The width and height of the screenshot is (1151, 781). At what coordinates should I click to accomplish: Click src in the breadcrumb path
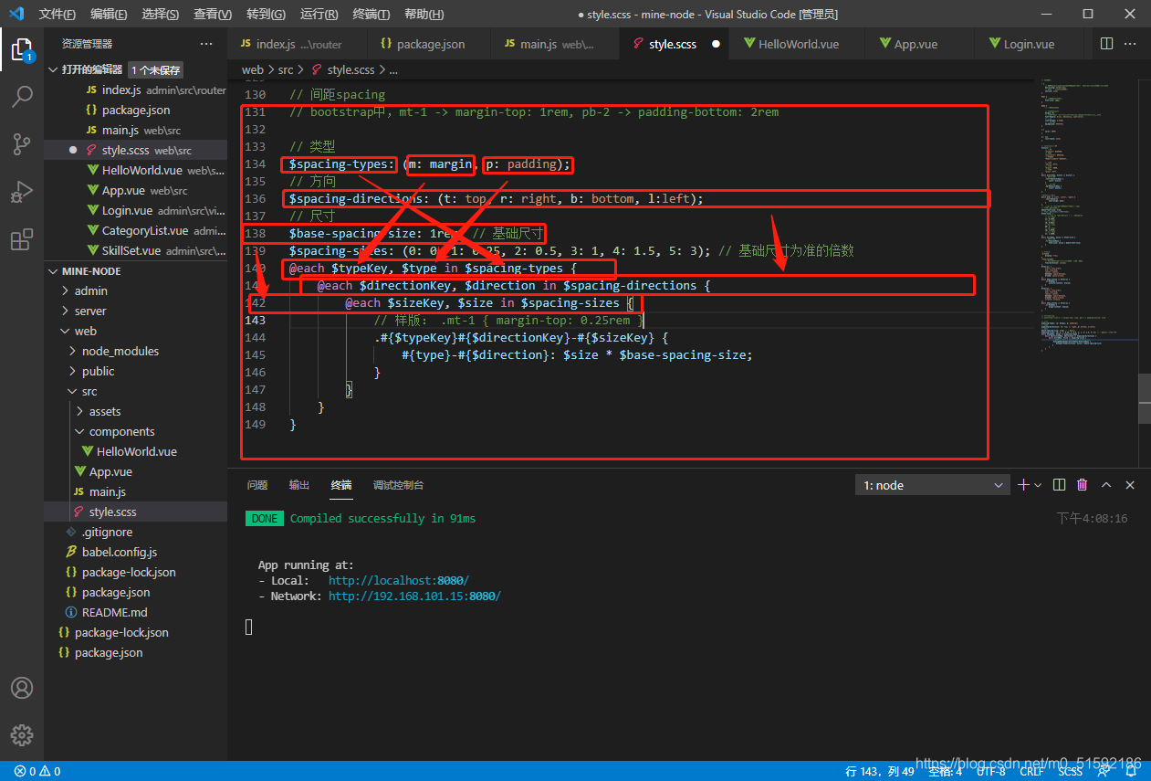coord(286,69)
